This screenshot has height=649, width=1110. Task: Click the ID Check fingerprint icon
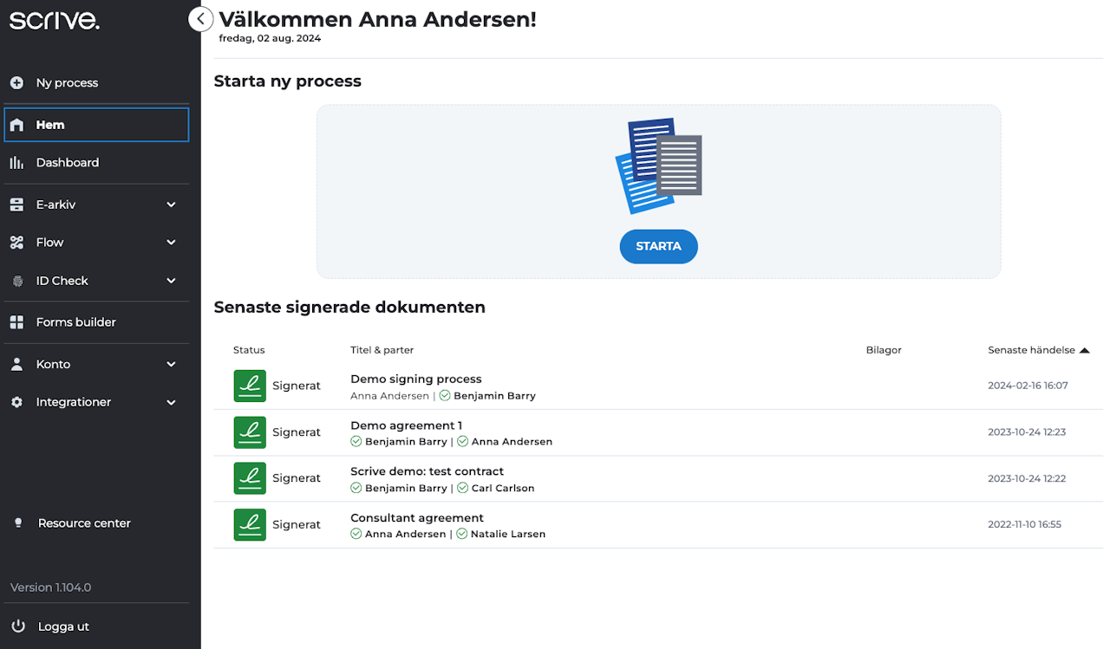tap(17, 281)
